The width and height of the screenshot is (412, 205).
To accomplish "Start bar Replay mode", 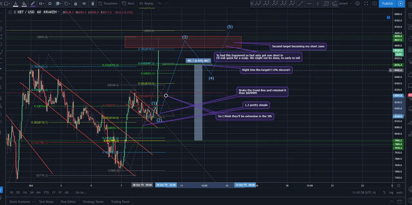I will [x=147, y=4].
